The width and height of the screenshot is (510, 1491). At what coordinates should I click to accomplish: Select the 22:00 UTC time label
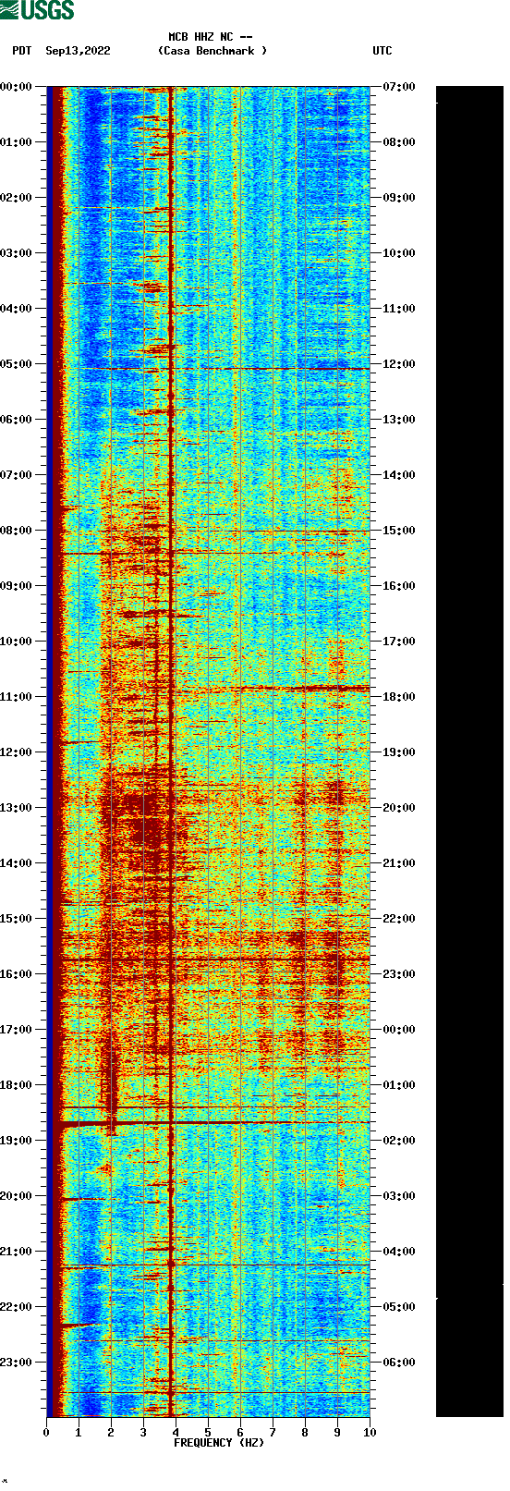(x=399, y=919)
